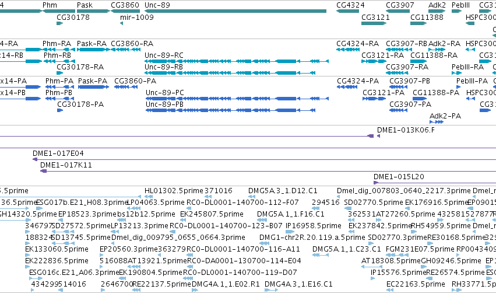
Task: Select the DMG5A.1_1.F16.C1 EST label
Action: [x=291, y=214]
